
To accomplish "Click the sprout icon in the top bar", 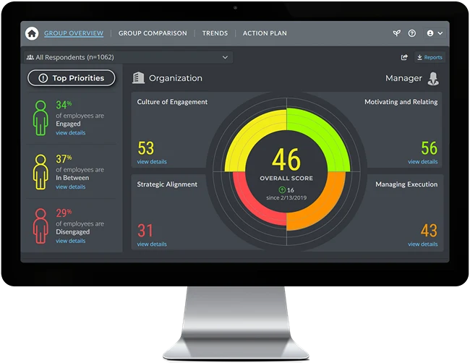I will pyautogui.click(x=396, y=33).
